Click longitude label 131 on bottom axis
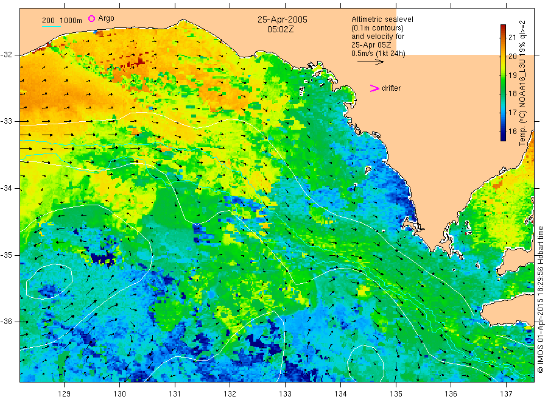 [175, 394]
